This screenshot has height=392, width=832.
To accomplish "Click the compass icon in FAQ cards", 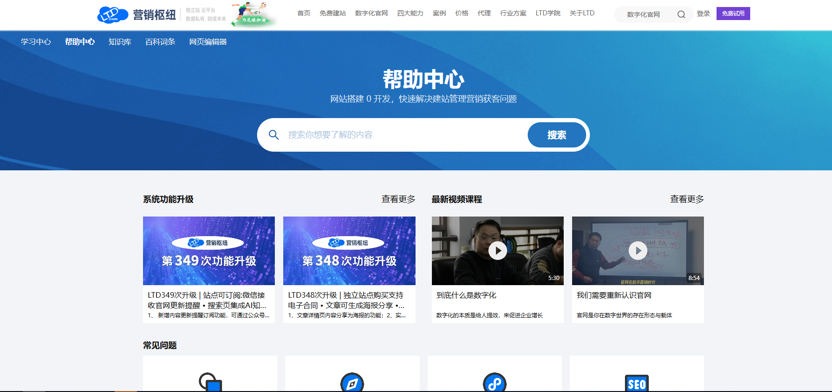I will pyautogui.click(x=352, y=383).
